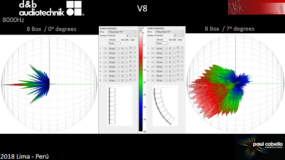The width and height of the screenshot is (285, 160).
Task: Open Setup dropdown in right System Configuration panel
Action: 169,32
